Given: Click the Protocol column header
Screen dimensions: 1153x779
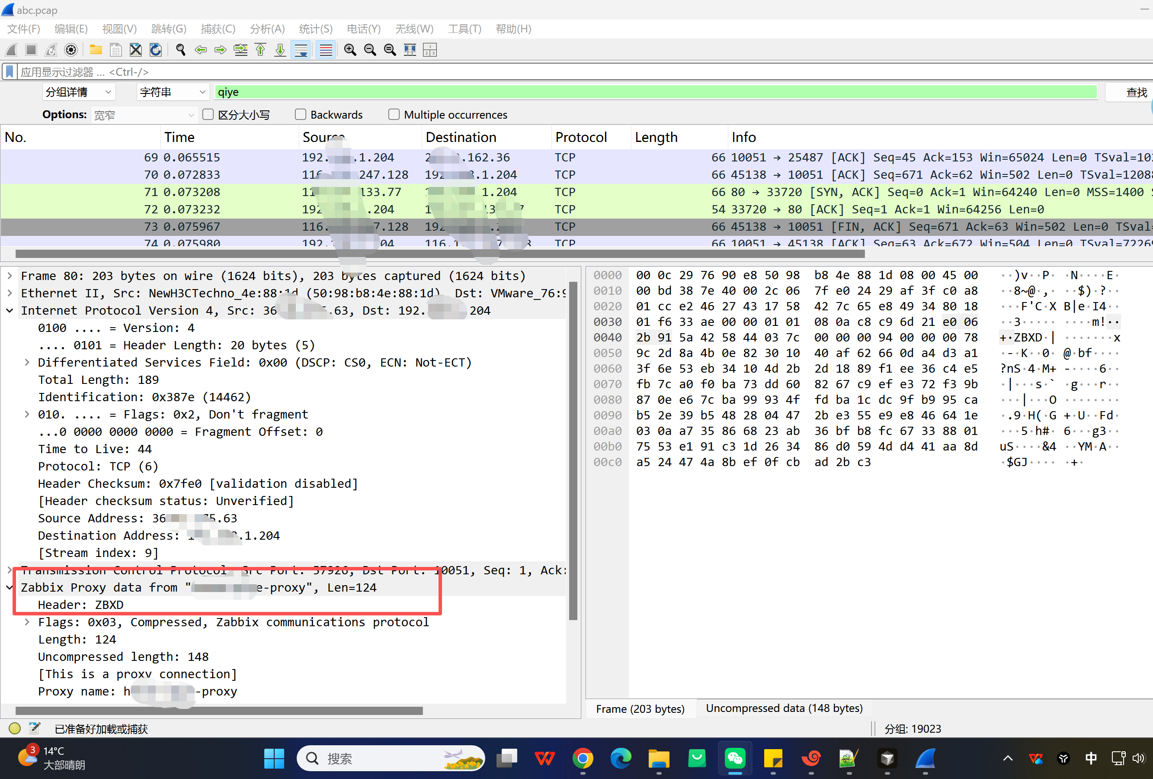Looking at the screenshot, I should pyautogui.click(x=581, y=137).
